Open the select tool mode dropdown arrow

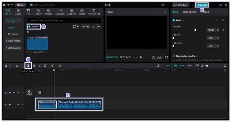[x=10, y=66]
